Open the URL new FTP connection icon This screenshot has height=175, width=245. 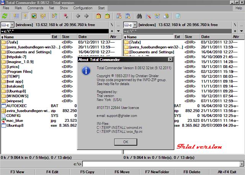tap(128, 16)
